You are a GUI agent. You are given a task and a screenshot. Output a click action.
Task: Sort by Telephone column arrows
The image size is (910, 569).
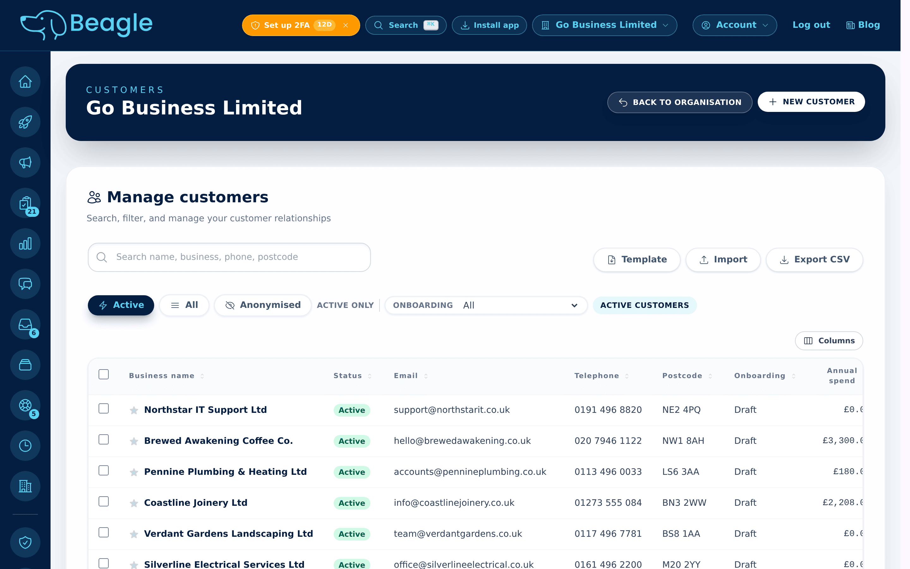pos(627,376)
